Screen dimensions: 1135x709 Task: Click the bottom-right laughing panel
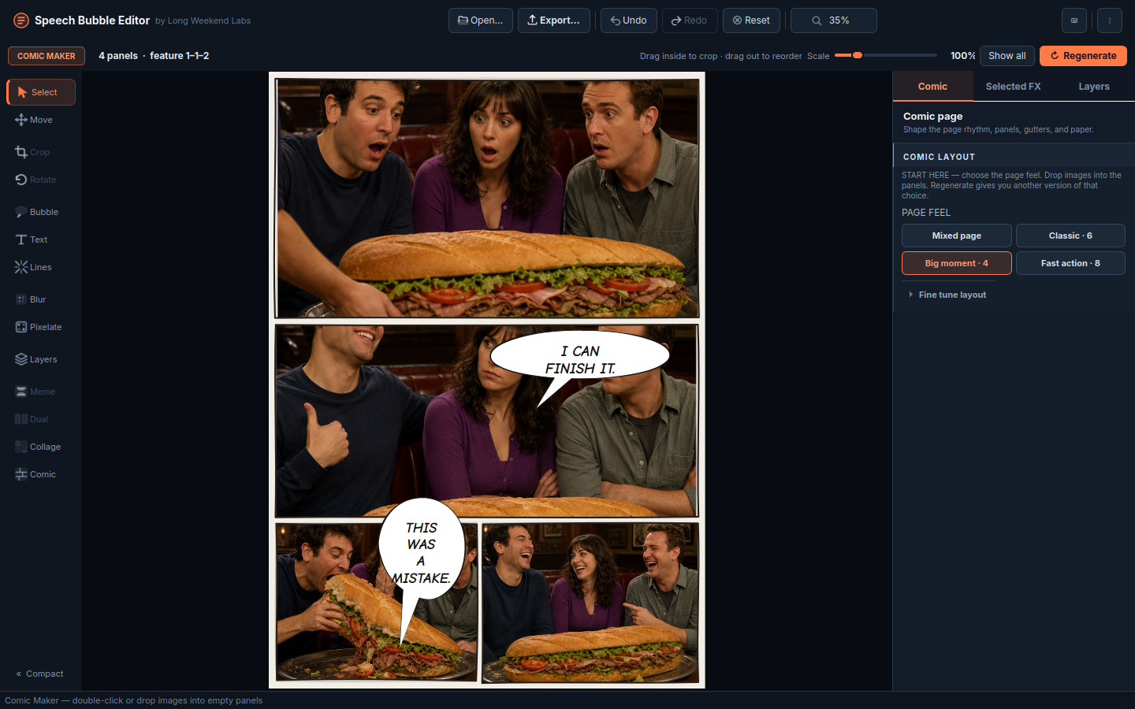pyautogui.click(x=590, y=603)
